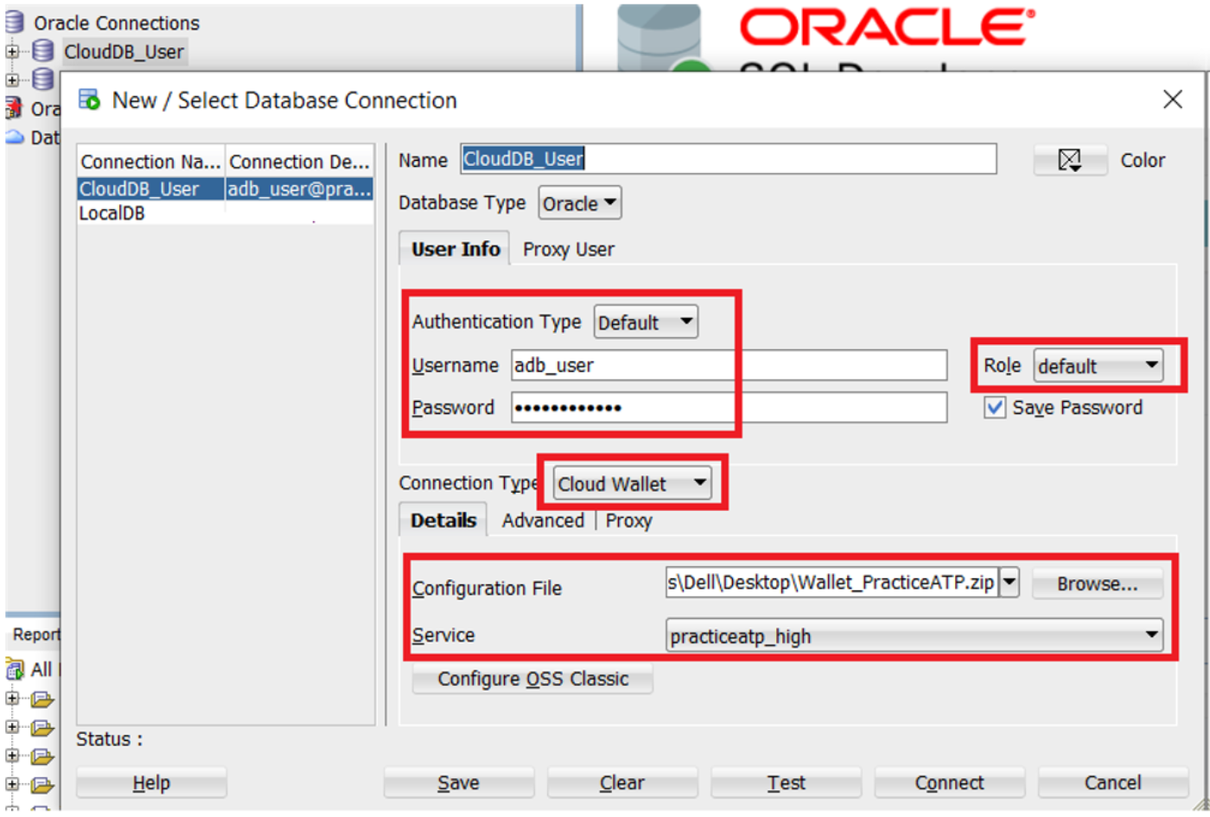Close the database connection dialog
Screen dimensions: 1210x817
[x=1172, y=100]
